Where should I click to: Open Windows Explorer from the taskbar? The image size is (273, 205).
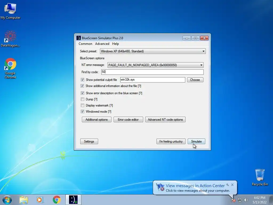(24, 200)
